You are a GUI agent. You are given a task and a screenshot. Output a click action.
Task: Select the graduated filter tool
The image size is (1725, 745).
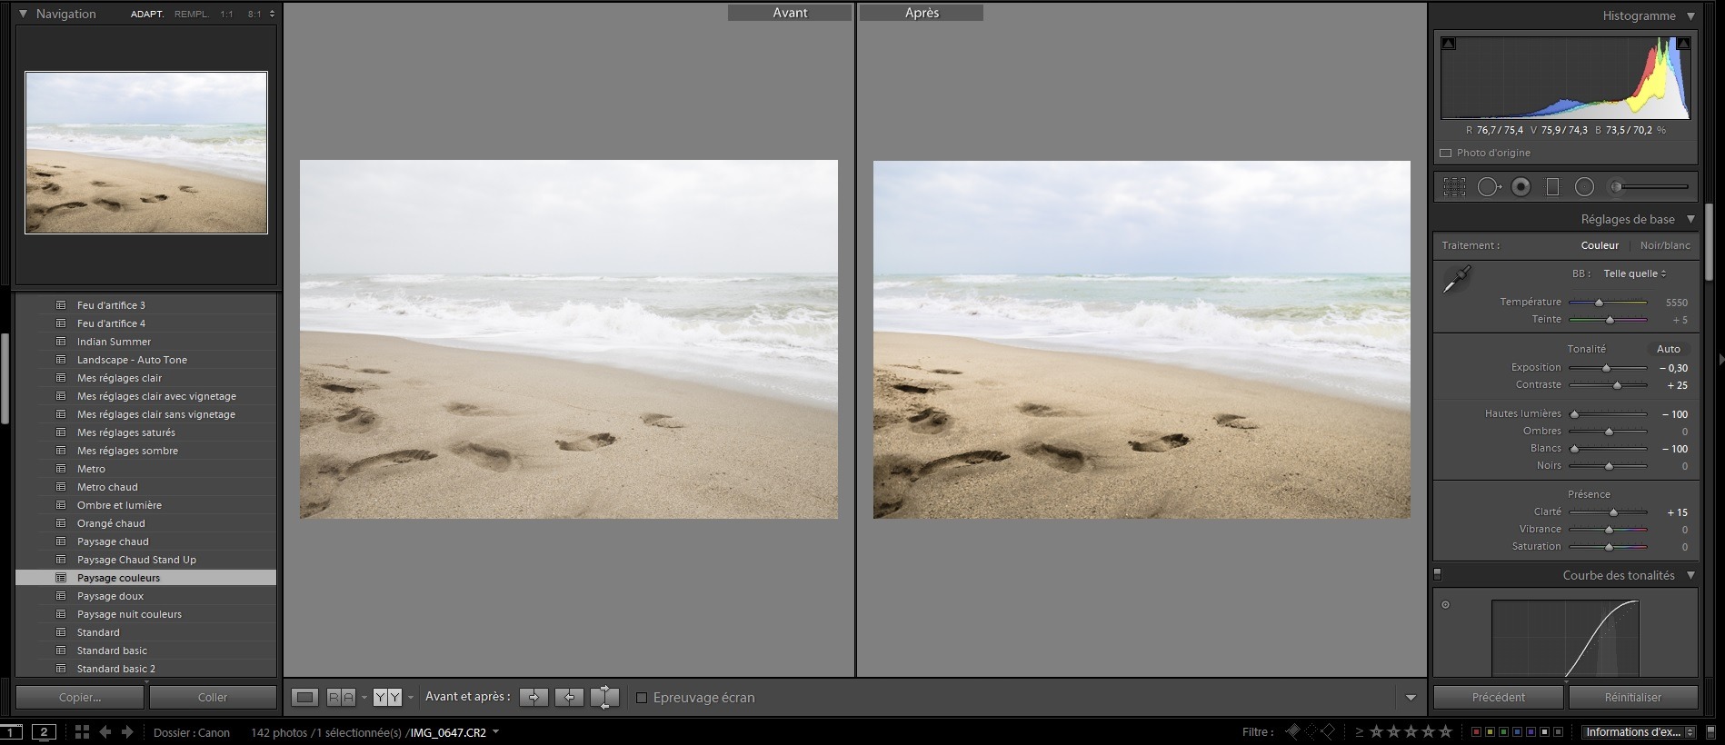1552,187
